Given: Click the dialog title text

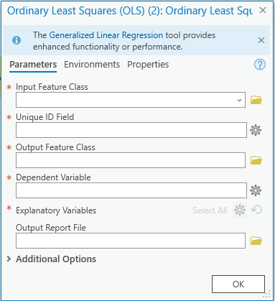Looking at the screenshot, I should [x=130, y=11].
